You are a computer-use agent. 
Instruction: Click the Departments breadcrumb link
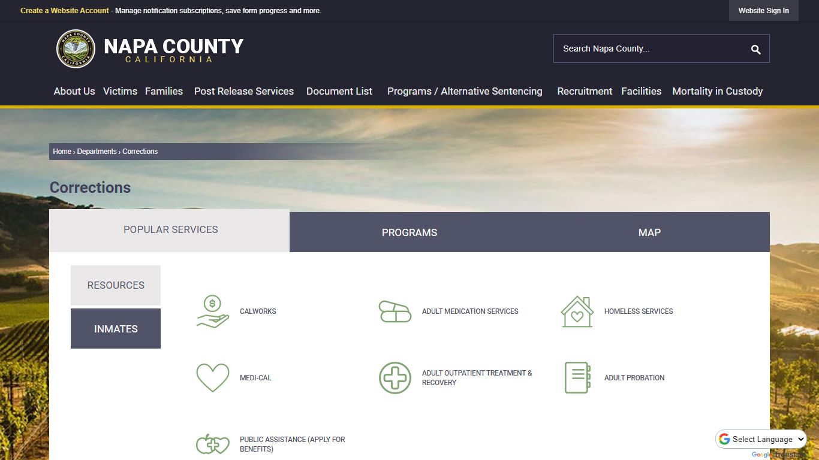pos(97,152)
